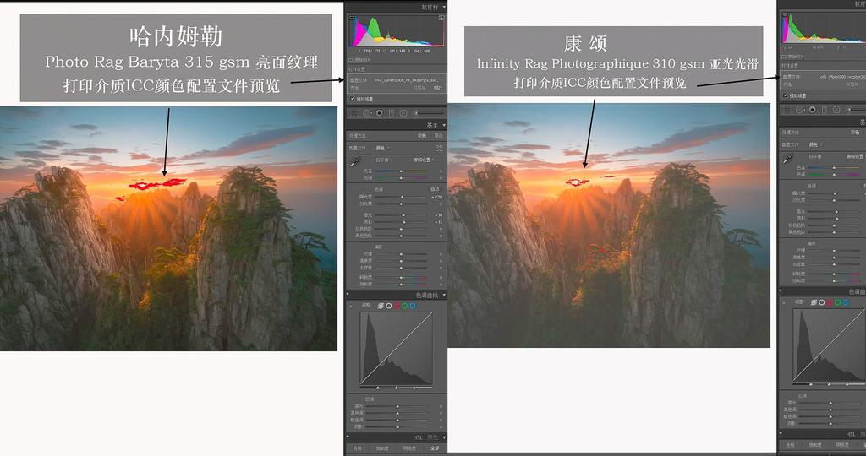Select the spot removal tool in left panel
The image size is (866, 456).
[x=367, y=113]
